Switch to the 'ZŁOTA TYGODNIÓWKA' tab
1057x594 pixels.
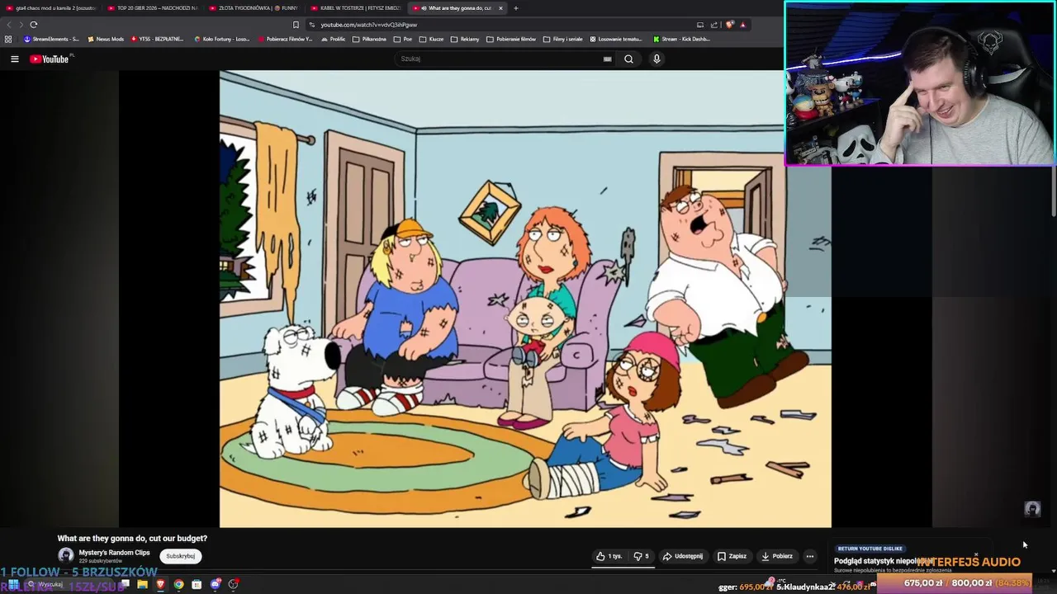tap(254, 8)
